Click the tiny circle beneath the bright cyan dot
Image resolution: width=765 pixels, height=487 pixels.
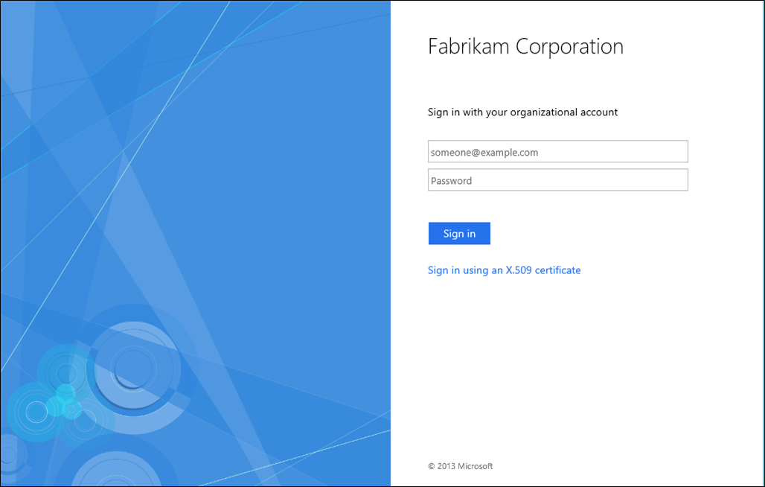pos(71,410)
